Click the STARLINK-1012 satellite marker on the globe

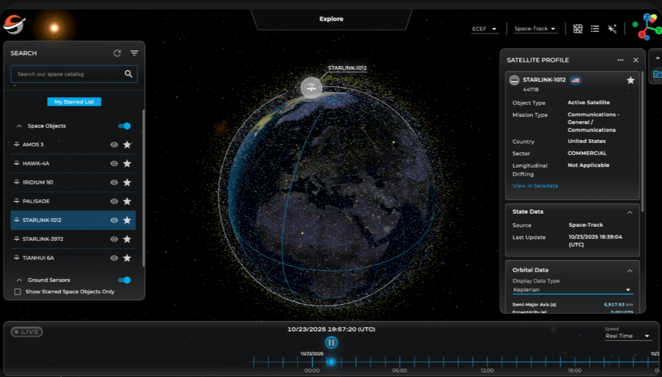(x=311, y=88)
